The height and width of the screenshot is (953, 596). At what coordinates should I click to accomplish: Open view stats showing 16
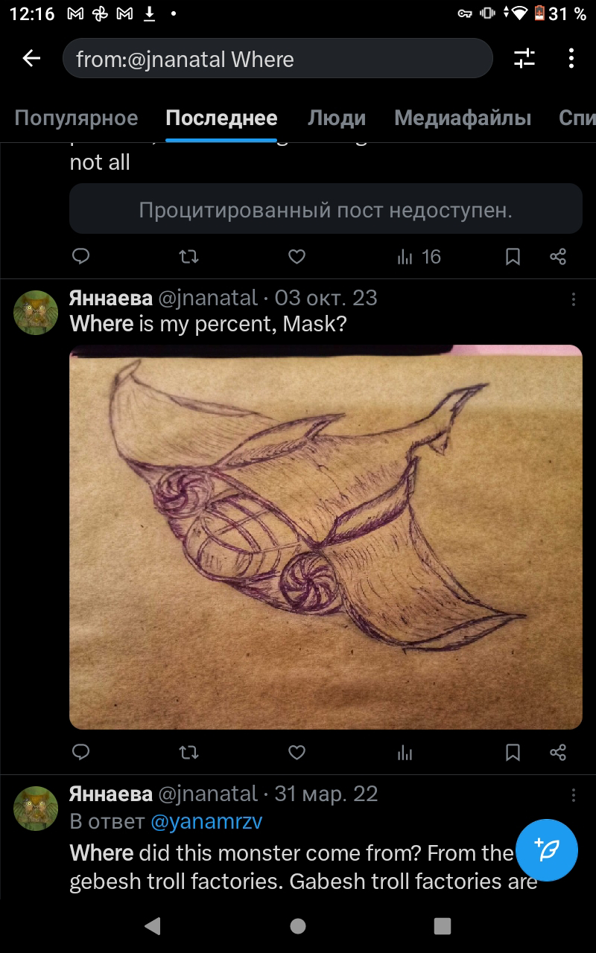419,257
